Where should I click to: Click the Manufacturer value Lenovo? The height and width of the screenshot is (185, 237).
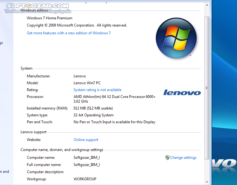click(x=80, y=76)
